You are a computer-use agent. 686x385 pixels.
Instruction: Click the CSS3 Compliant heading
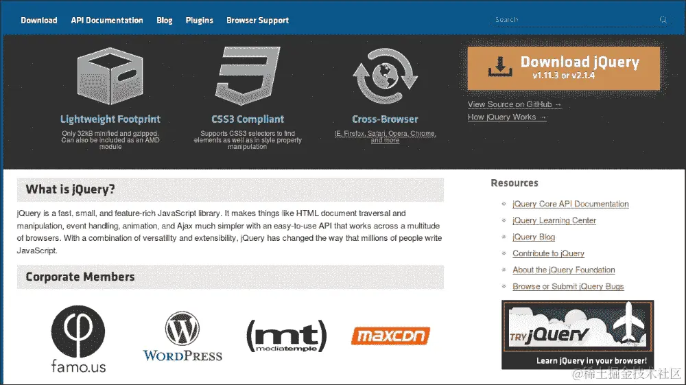tap(248, 119)
